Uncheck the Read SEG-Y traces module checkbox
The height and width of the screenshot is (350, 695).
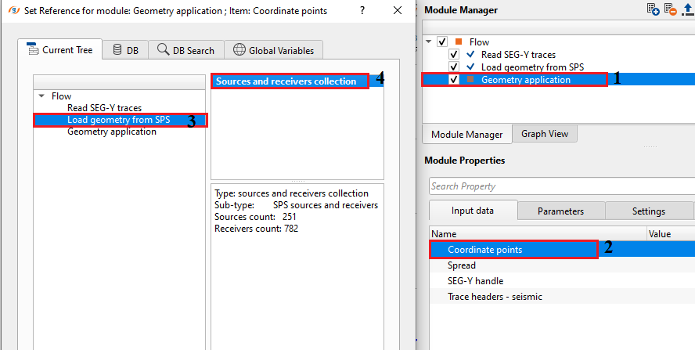point(454,55)
